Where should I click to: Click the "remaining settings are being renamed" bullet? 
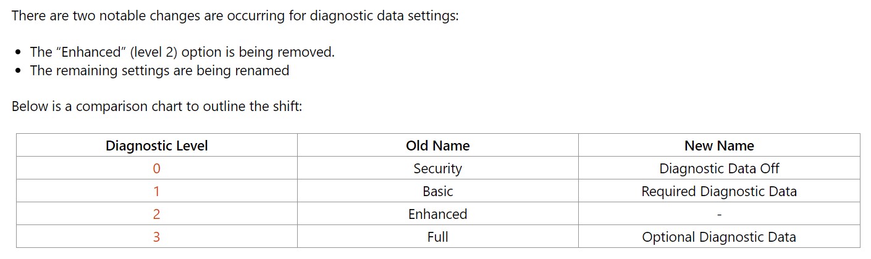click(159, 70)
